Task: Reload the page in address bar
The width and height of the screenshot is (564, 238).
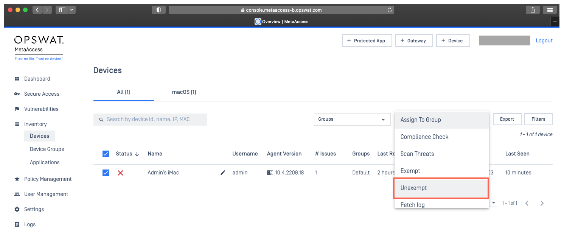Action: 390,10
